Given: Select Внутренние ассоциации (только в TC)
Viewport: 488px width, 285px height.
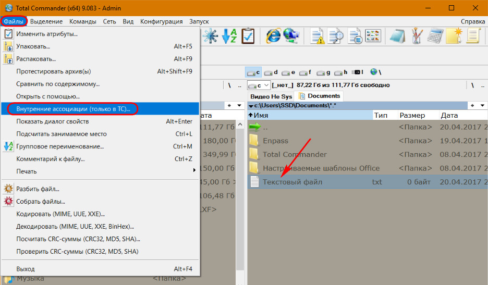Looking at the screenshot, I should pyautogui.click(x=100, y=108).
